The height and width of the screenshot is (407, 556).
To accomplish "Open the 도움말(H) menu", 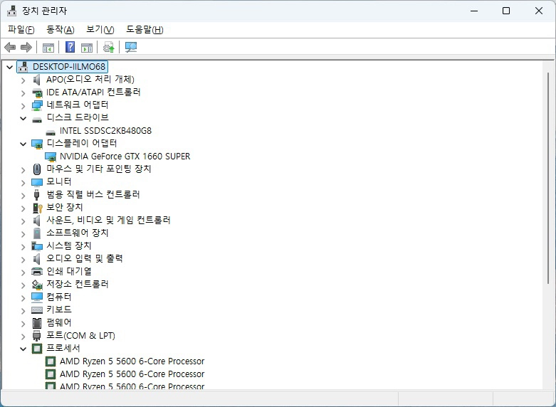I will [145, 29].
